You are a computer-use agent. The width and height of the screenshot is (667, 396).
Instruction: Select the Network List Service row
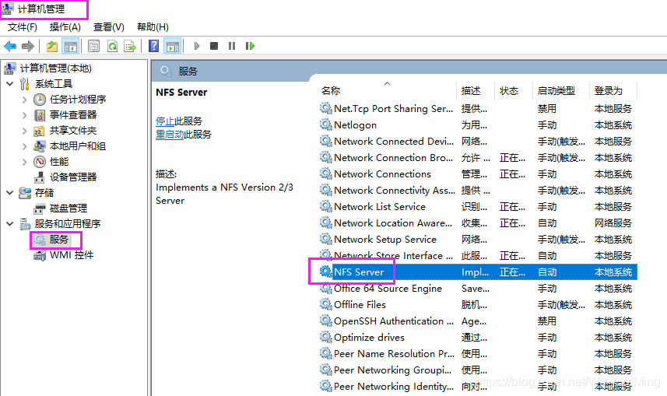point(478,206)
